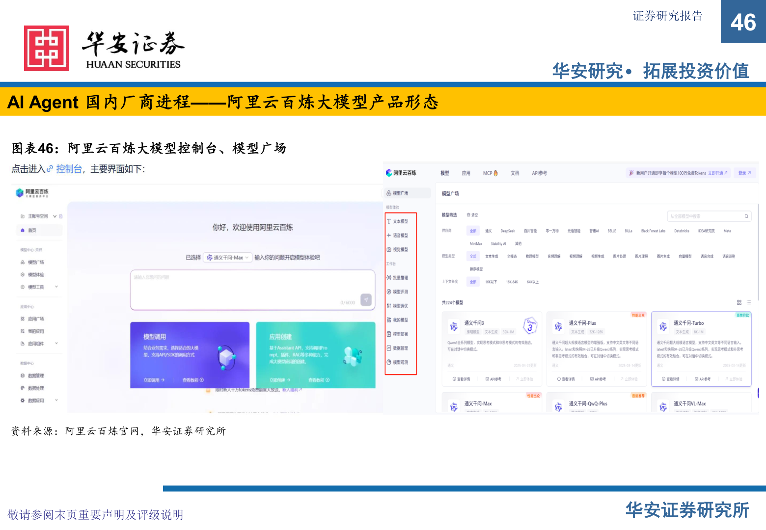Click the 立即开通 link in promo banner

pos(717,173)
